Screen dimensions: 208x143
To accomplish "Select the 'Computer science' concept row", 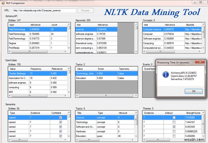I will (x=172, y=29).
